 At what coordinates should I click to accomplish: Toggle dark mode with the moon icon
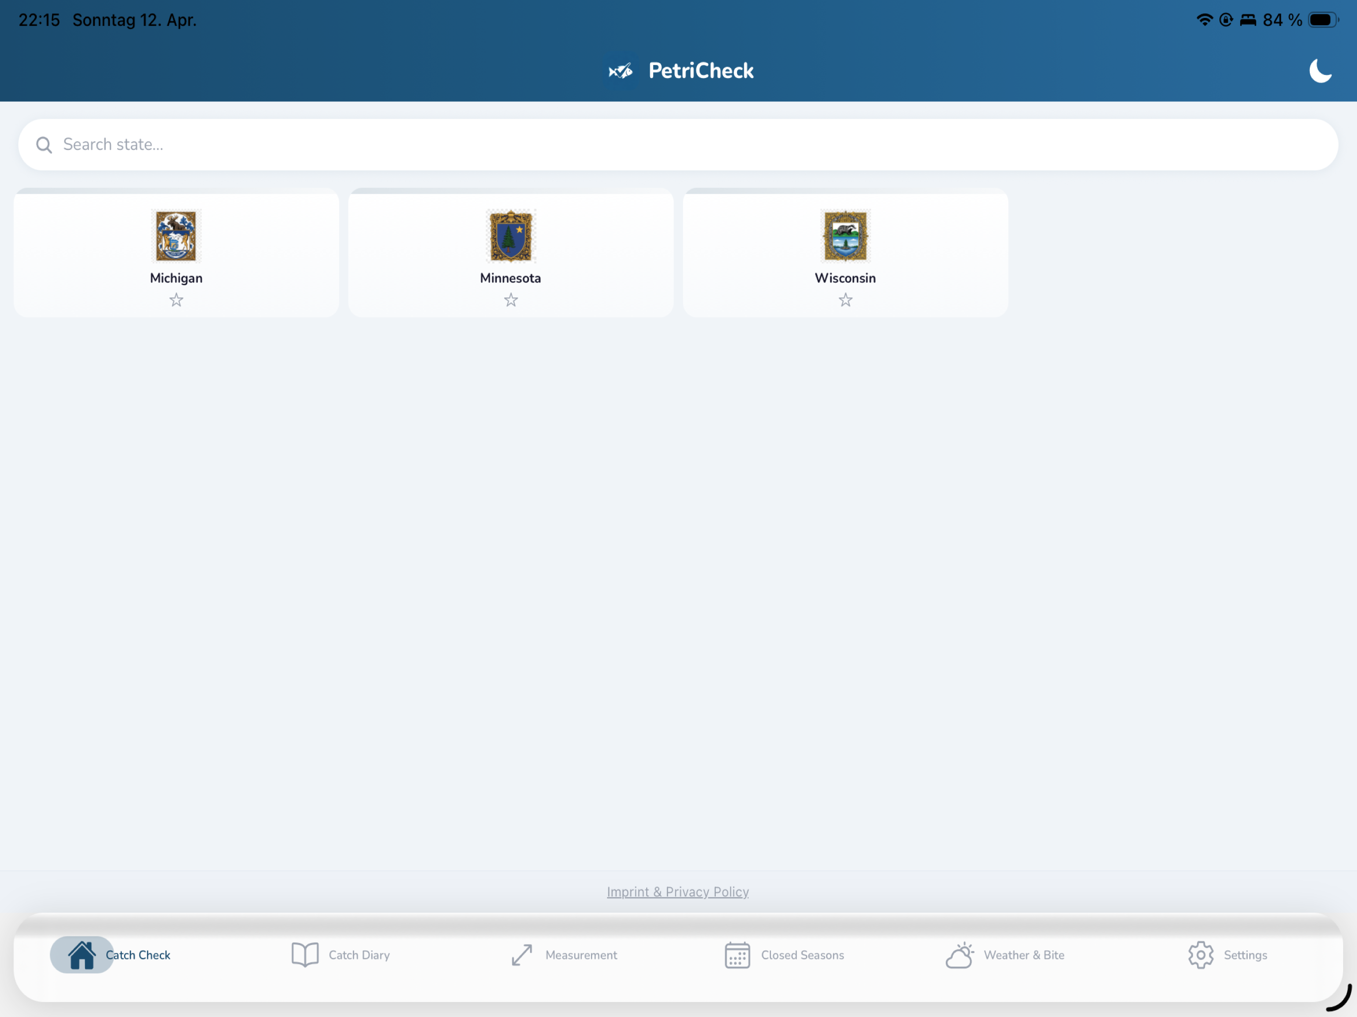[1320, 71]
